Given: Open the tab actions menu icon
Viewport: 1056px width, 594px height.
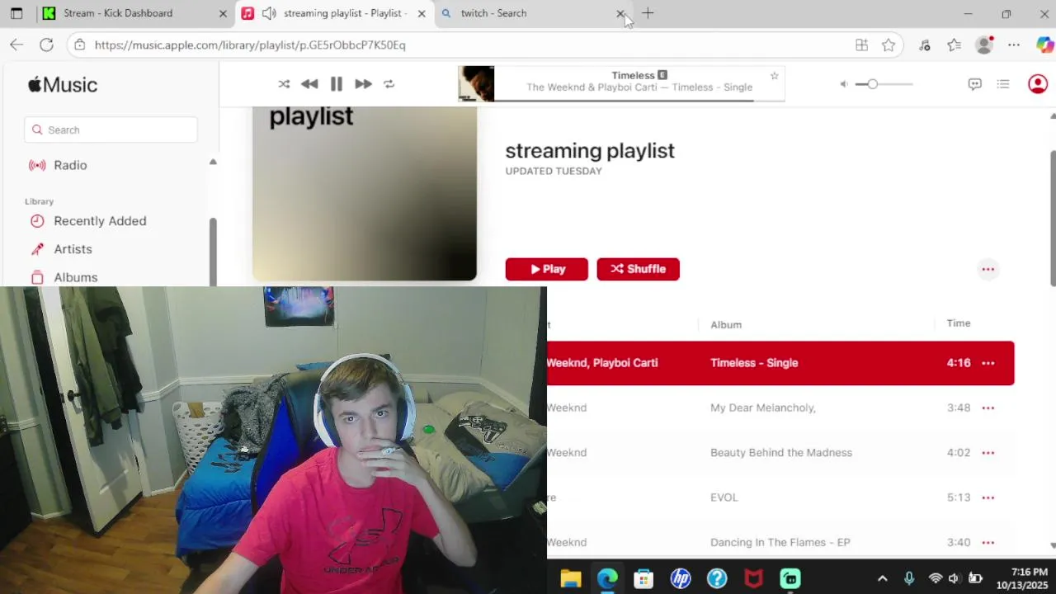Looking at the screenshot, I should tap(16, 13).
